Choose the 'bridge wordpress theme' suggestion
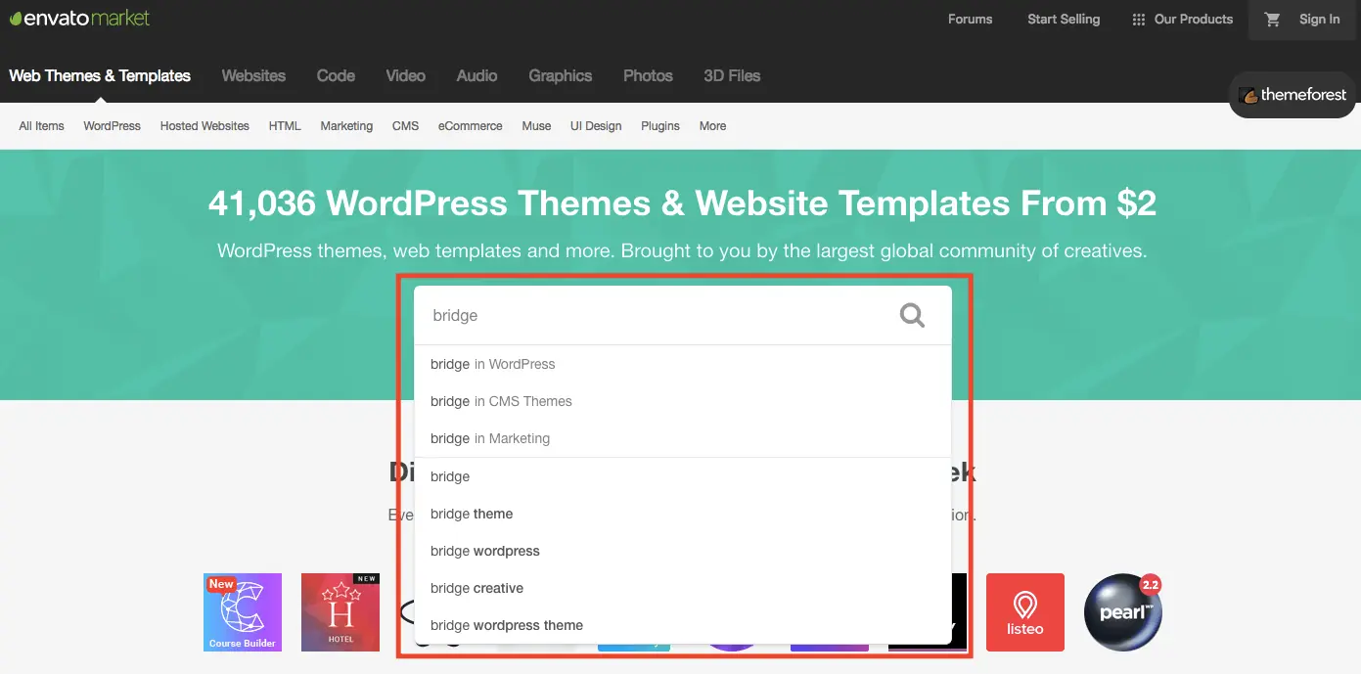The image size is (1361, 674). [x=683, y=625]
